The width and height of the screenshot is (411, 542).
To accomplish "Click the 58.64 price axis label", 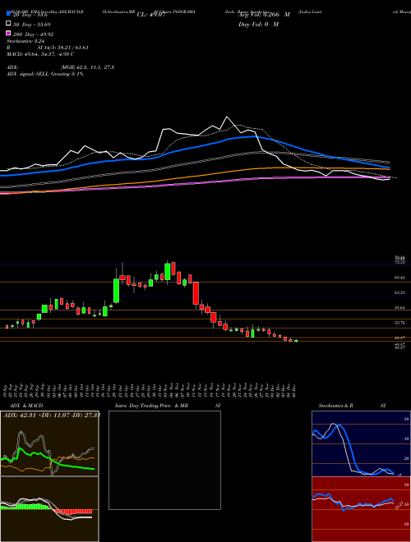I will (400, 308).
